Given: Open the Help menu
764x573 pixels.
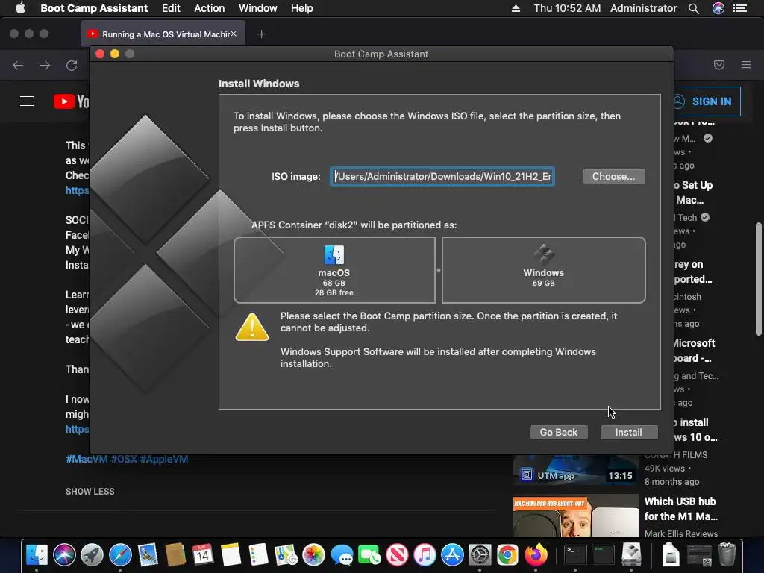Looking at the screenshot, I should tap(301, 8).
